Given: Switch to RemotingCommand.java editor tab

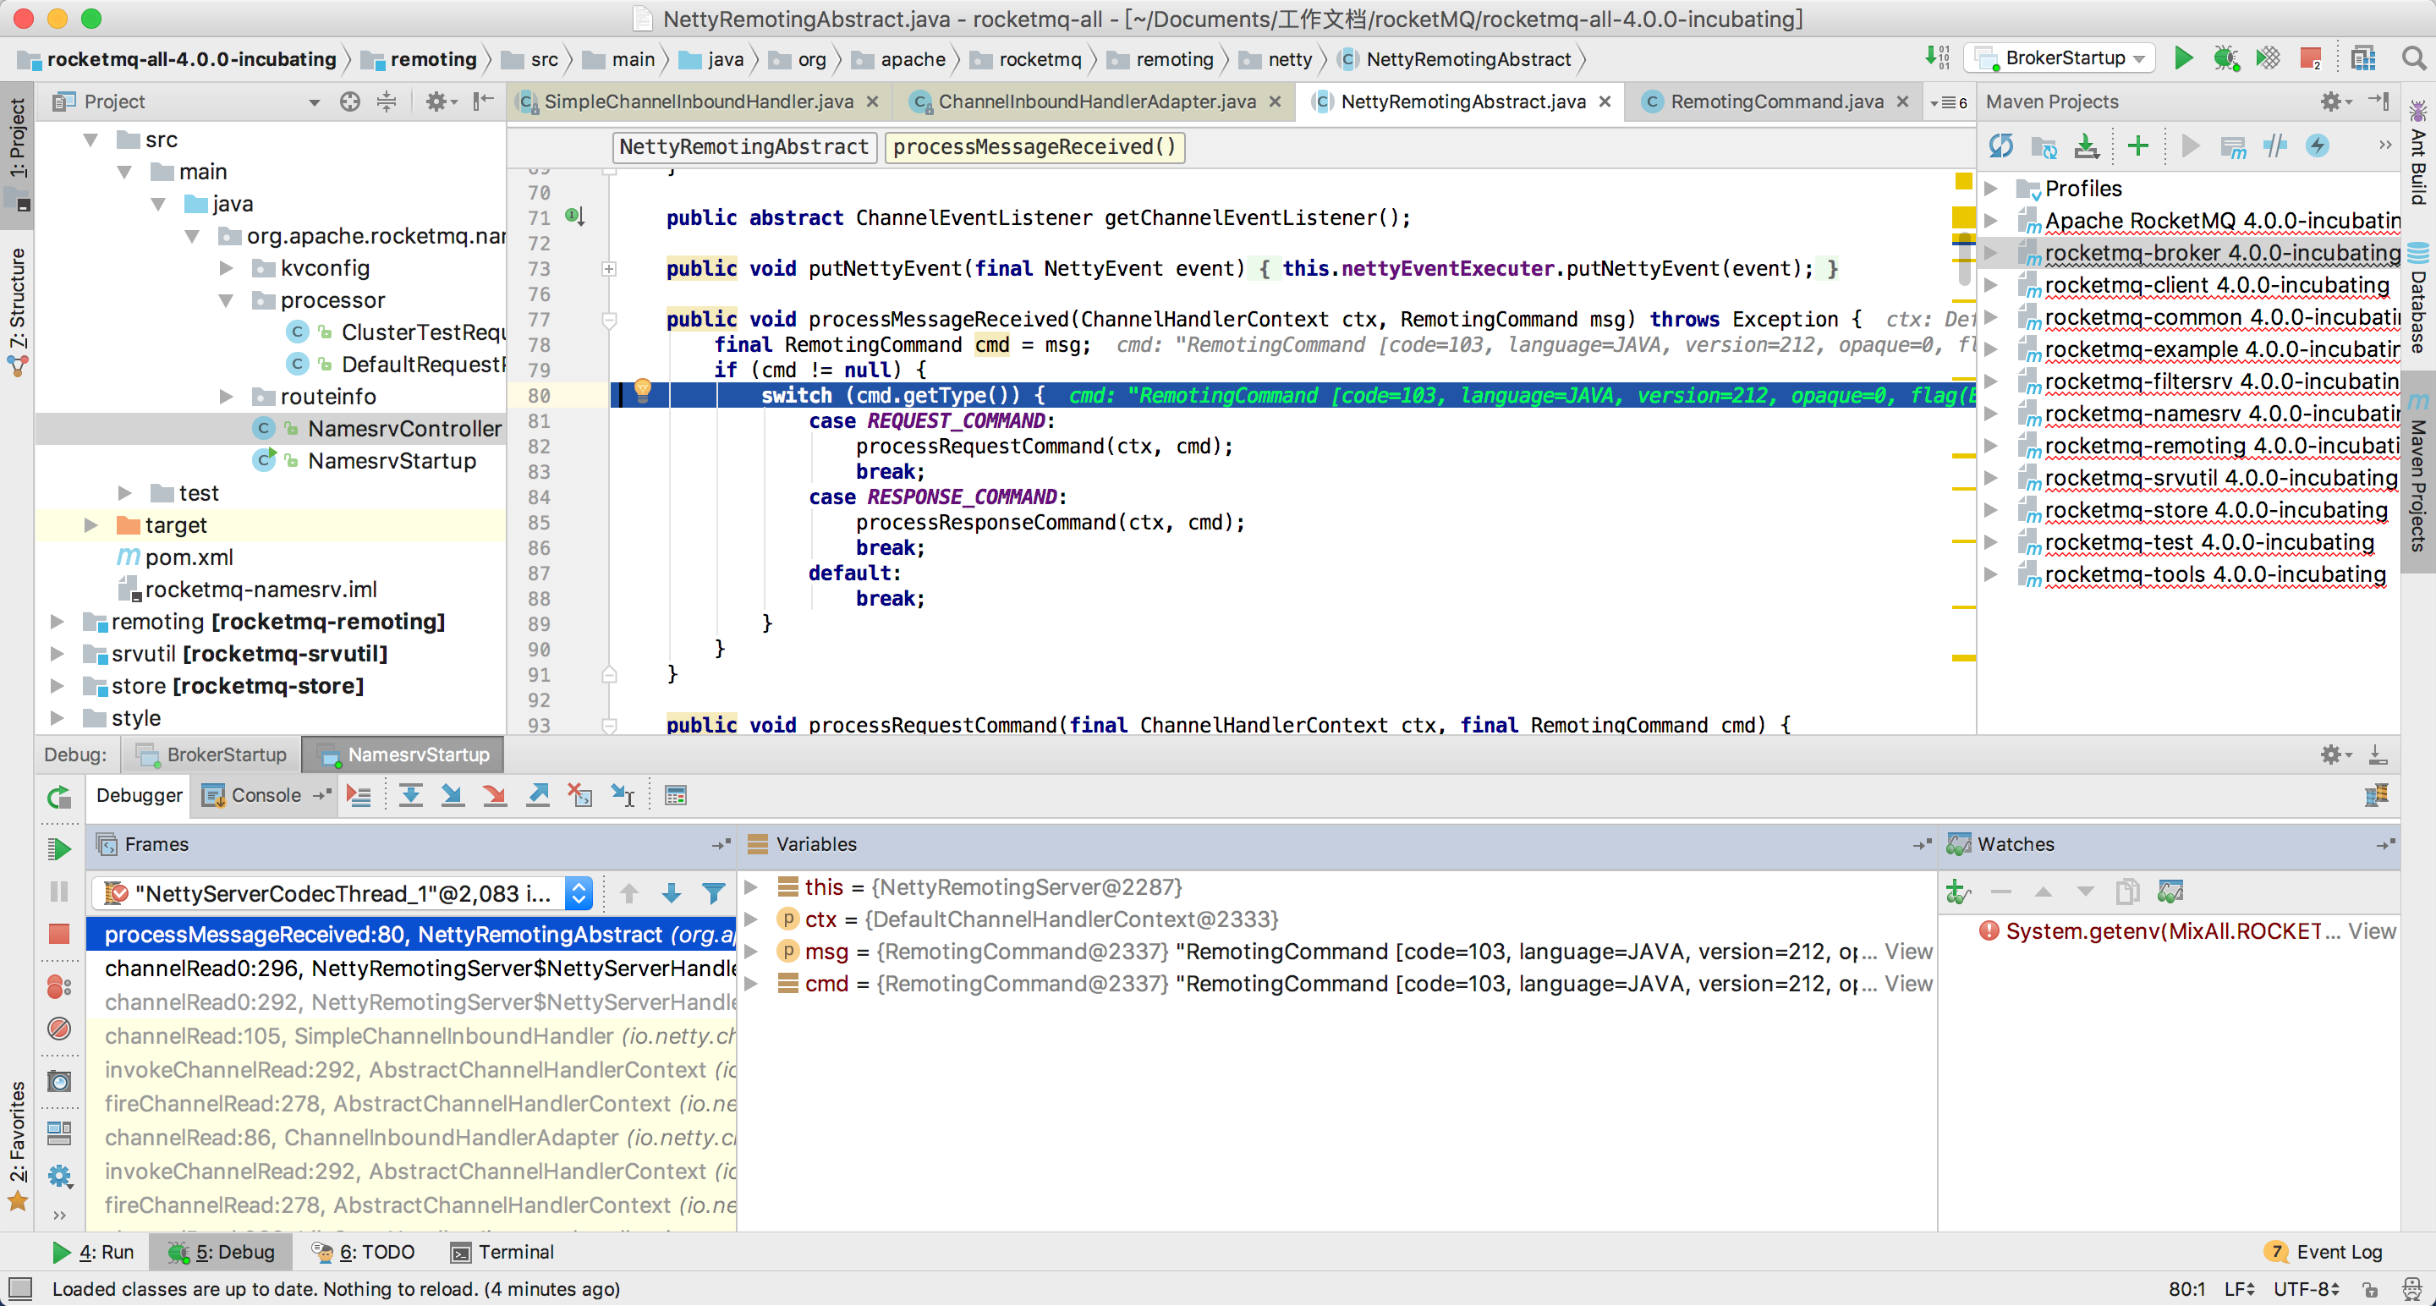Looking at the screenshot, I should click(1776, 102).
